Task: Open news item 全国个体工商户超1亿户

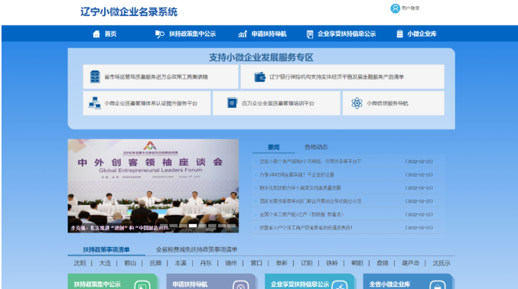Action: (x=301, y=214)
